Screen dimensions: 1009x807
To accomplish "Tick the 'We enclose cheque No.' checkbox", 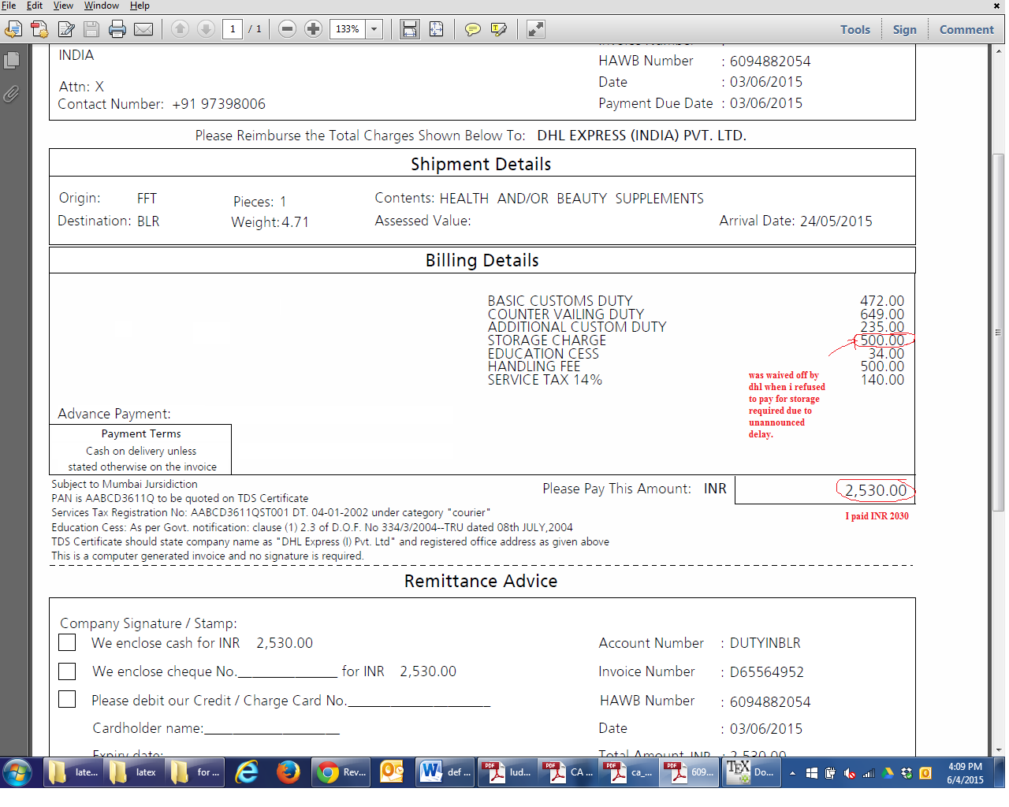I will coord(68,671).
